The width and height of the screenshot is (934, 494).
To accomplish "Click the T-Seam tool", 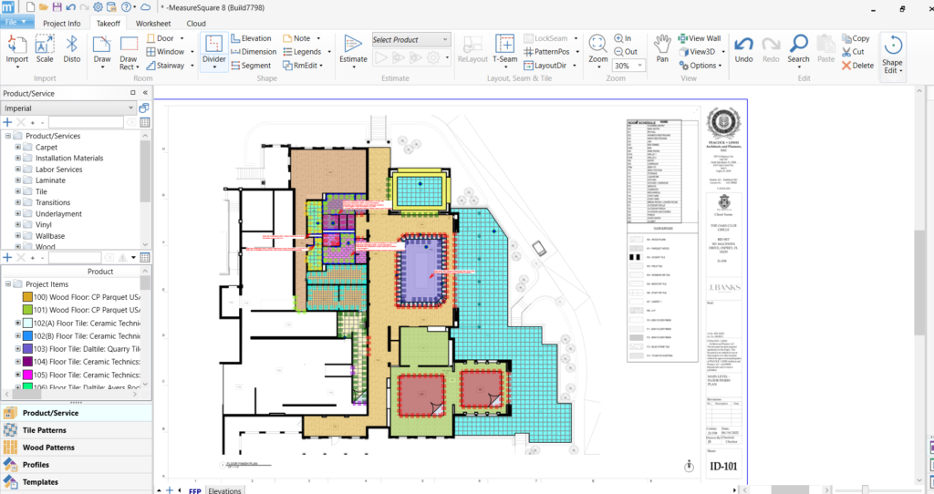I will pos(504,49).
